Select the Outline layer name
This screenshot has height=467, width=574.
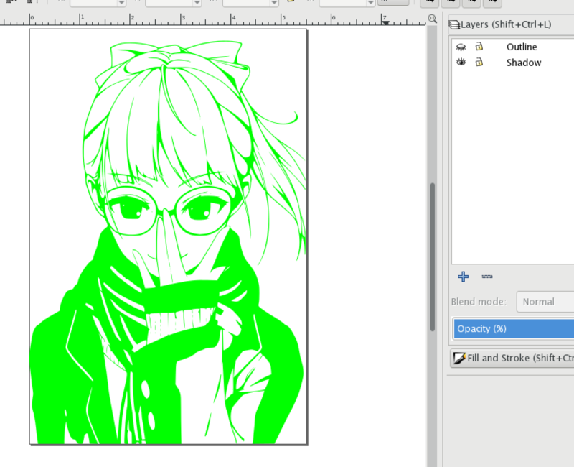coord(522,47)
